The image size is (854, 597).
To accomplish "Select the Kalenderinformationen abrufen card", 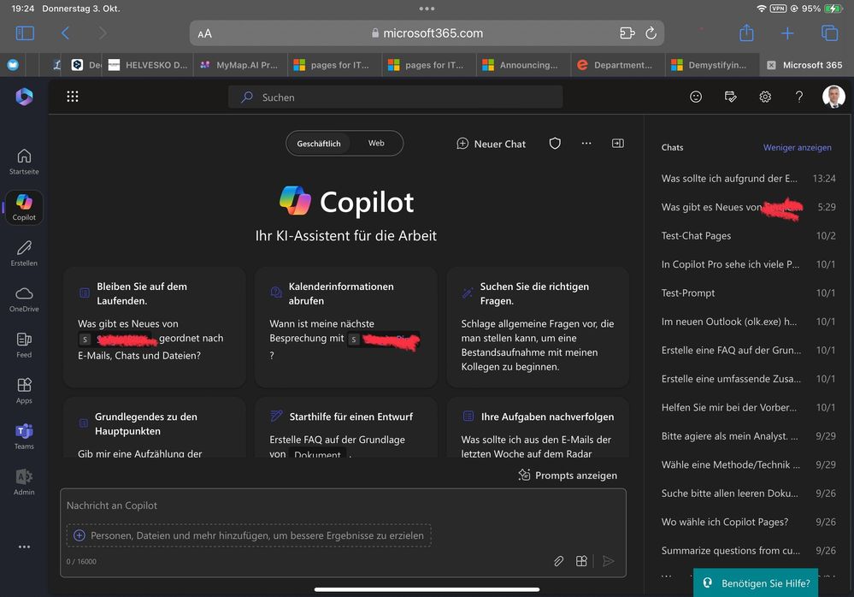I will (346, 327).
